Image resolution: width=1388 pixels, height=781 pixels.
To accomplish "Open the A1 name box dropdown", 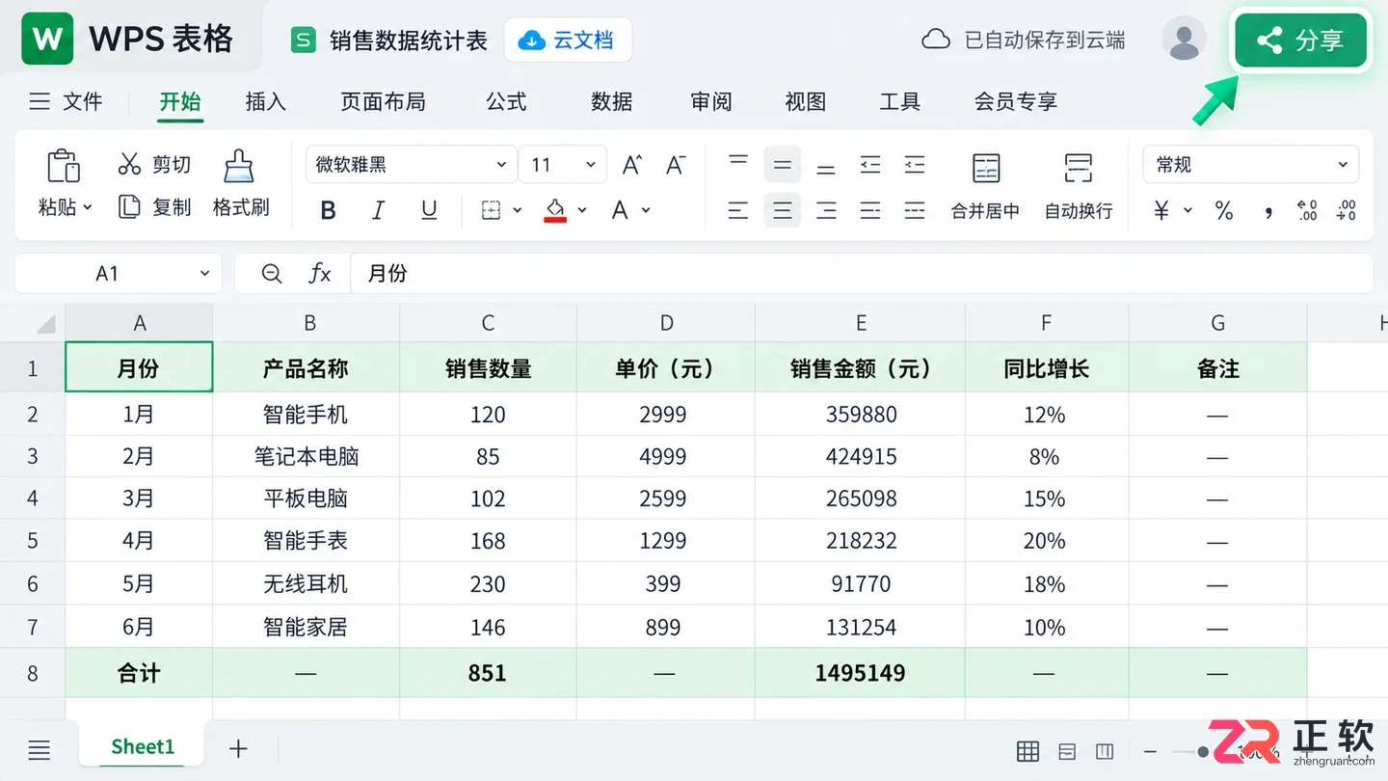I will (204, 274).
